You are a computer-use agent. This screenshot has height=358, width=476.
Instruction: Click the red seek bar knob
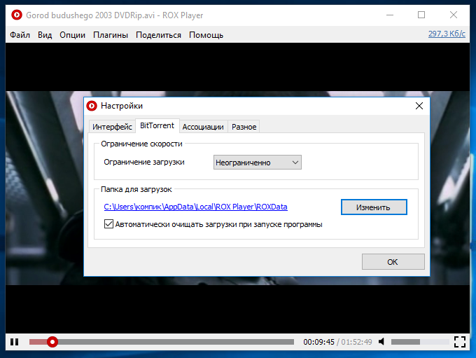[52, 342]
